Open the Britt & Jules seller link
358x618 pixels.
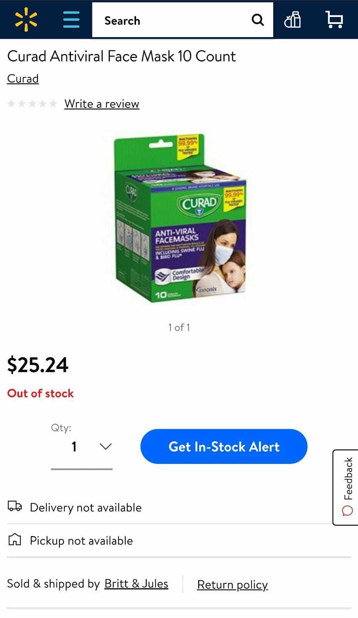point(136,584)
